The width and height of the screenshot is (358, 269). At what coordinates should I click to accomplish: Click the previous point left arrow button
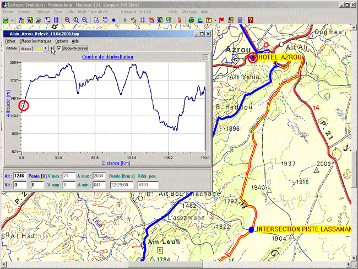point(46,48)
